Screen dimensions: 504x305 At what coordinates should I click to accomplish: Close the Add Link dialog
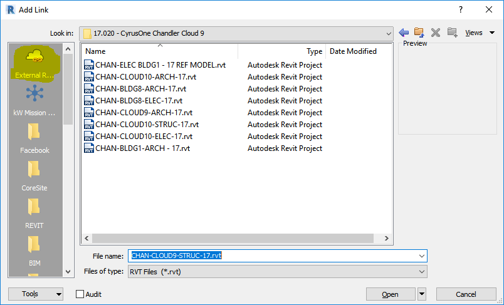pyautogui.click(x=489, y=9)
